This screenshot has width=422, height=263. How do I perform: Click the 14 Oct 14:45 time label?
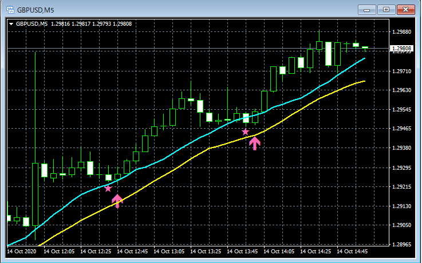click(x=352, y=252)
